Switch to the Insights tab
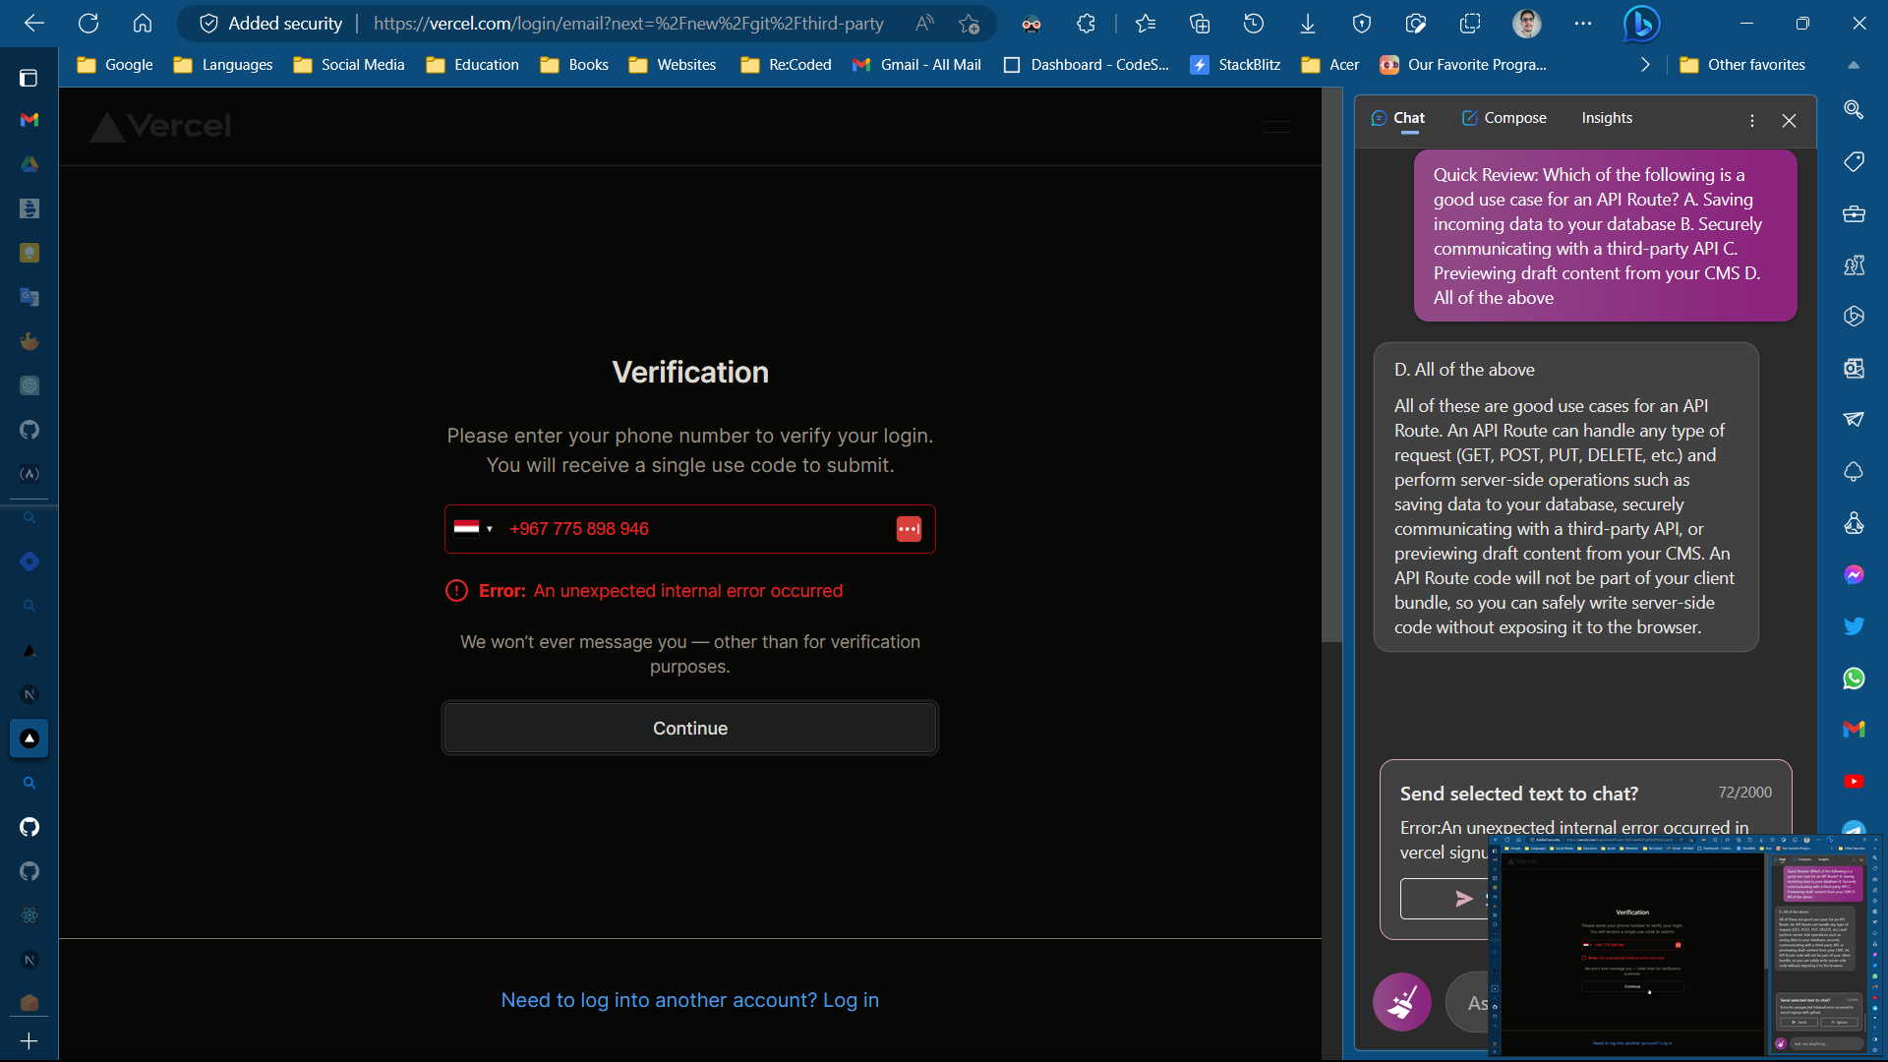Screen dimensions: 1888x1062 [x=1606, y=117]
